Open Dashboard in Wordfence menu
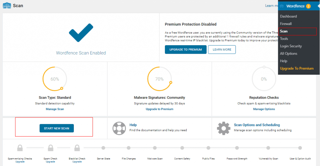320x166 pixels. 288,16
